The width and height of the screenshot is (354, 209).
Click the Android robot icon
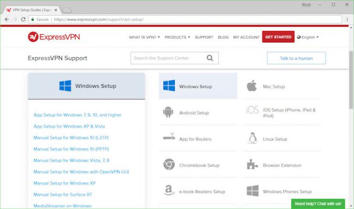coord(168,112)
